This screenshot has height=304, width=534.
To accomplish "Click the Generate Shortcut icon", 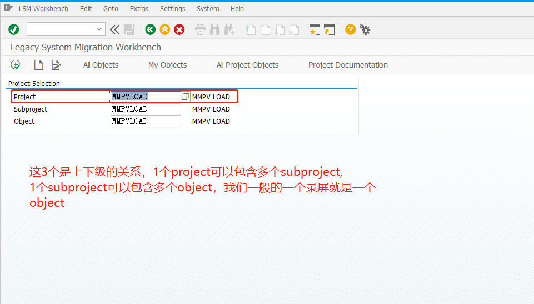I will coord(329,29).
